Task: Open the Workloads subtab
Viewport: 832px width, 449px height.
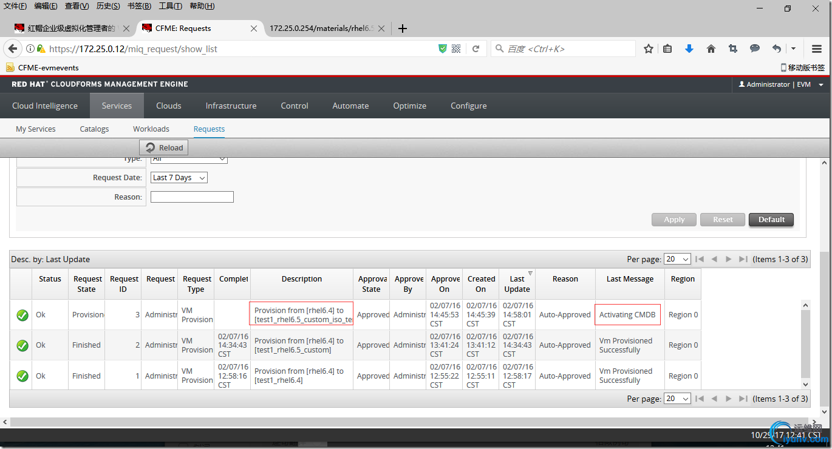Action: pyautogui.click(x=151, y=129)
